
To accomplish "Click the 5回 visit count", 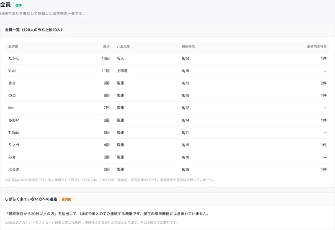I will [x=107, y=133].
